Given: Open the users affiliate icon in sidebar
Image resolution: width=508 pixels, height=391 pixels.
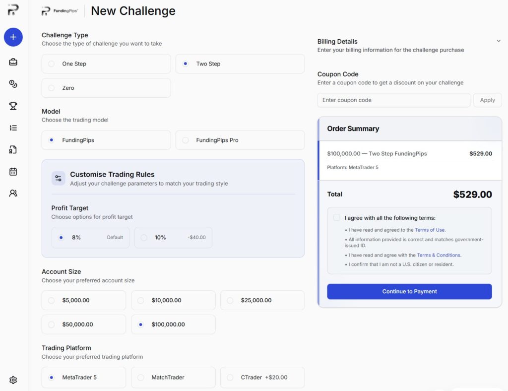Looking at the screenshot, I should pos(13,194).
